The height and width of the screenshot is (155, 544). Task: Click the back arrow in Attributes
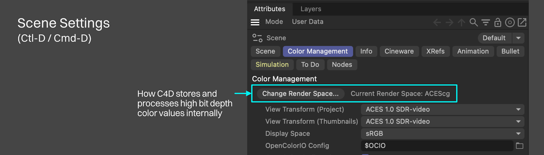coord(437,22)
